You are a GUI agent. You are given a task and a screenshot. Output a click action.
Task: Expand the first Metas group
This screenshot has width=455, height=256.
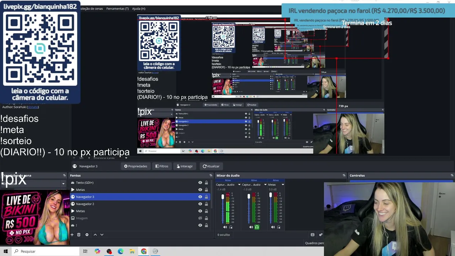(73, 190)
